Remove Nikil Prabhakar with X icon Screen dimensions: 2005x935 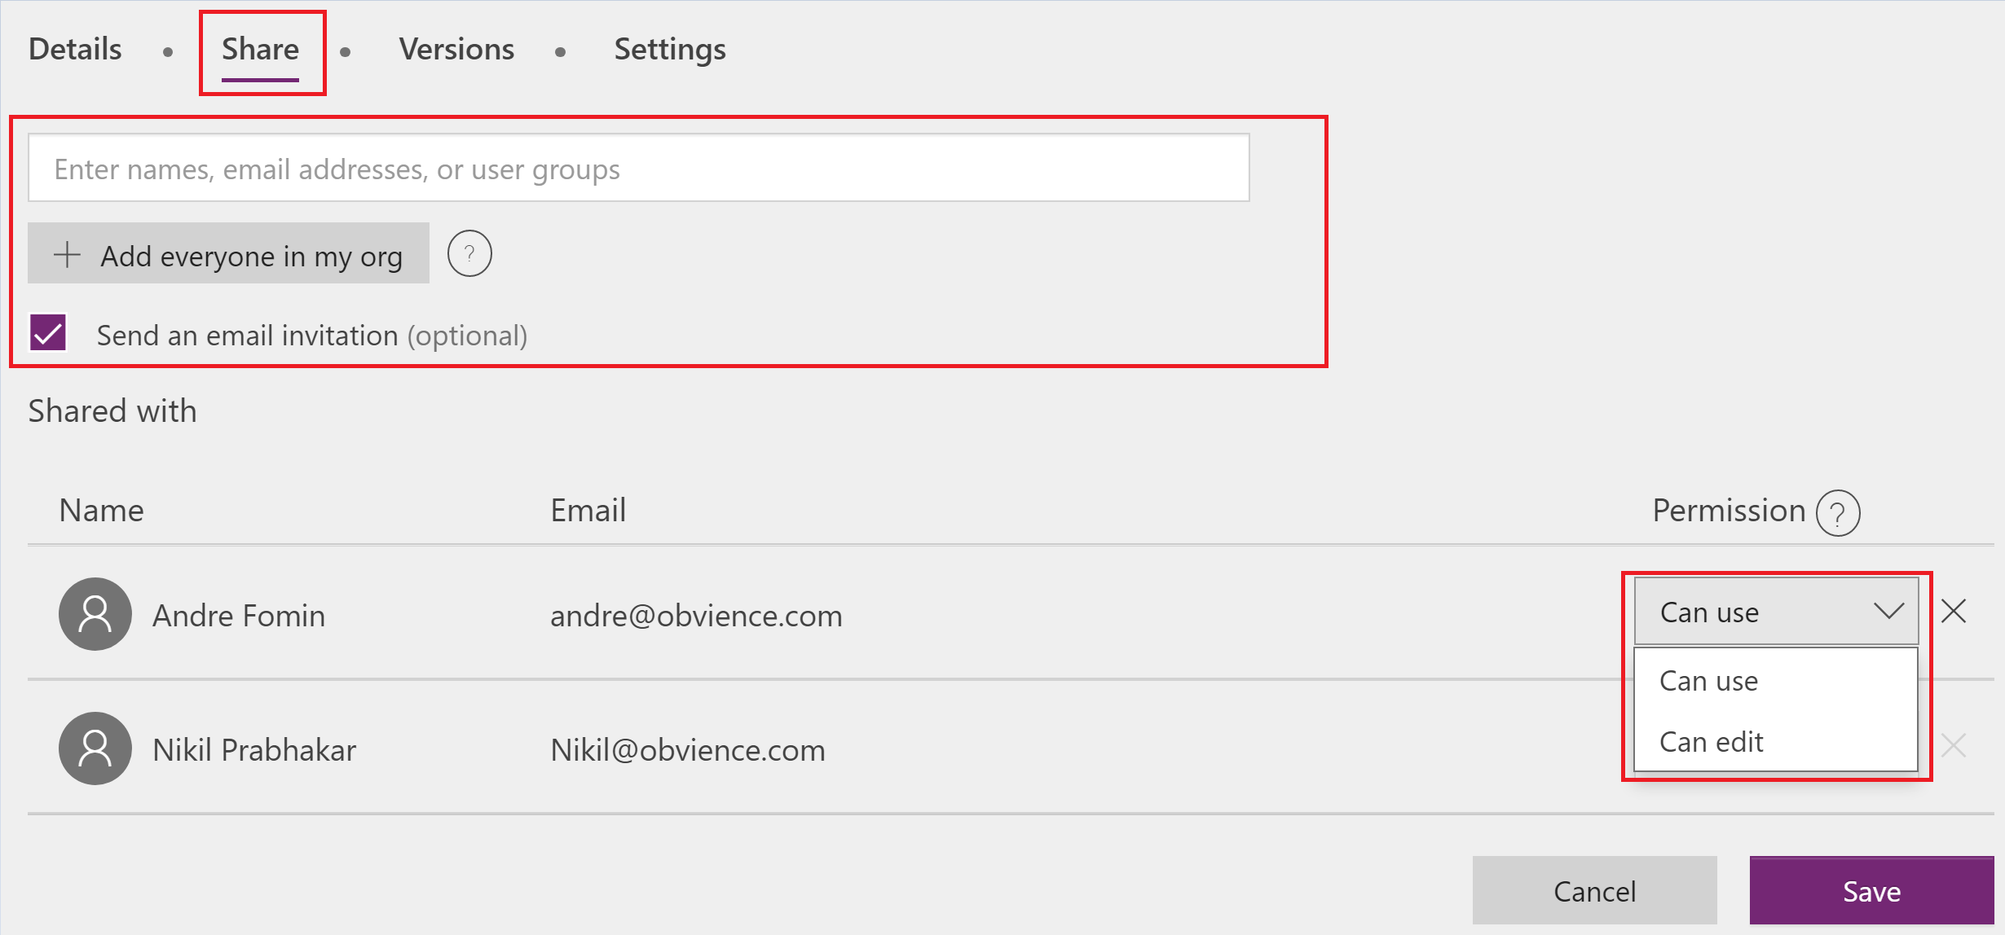pyautogui.click(x=1954, y=745)
